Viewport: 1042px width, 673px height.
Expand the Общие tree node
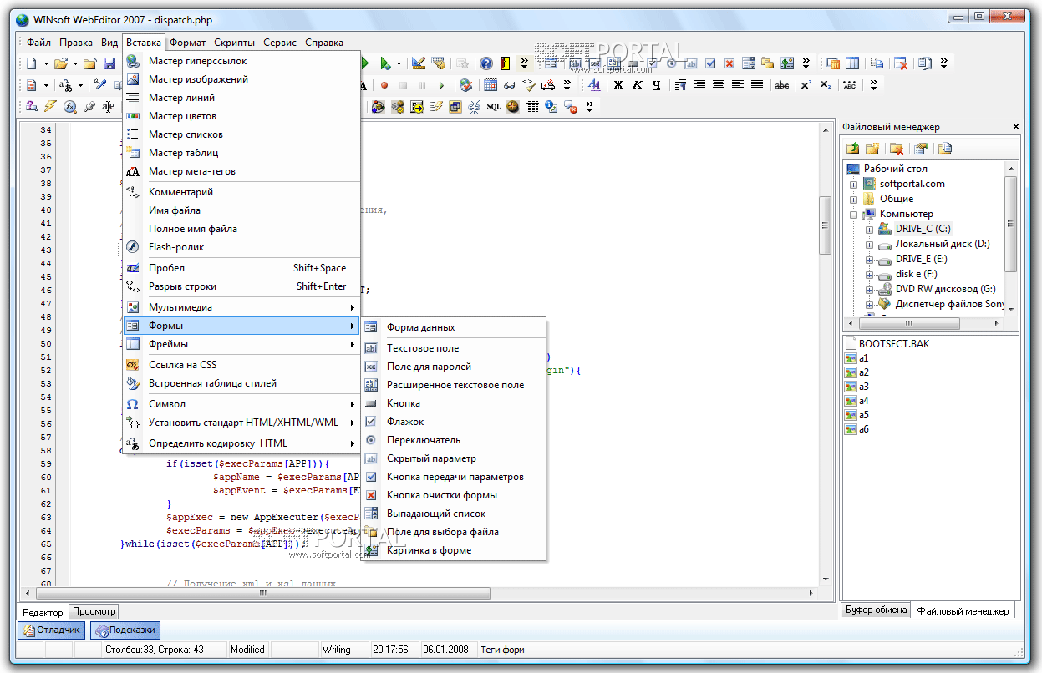tap(854, 199)
